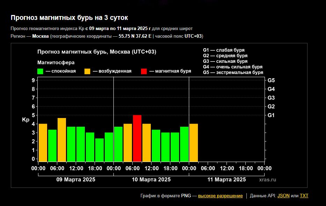Click the G5 label on right axis

pyautogui.click(x=271, y=80)
